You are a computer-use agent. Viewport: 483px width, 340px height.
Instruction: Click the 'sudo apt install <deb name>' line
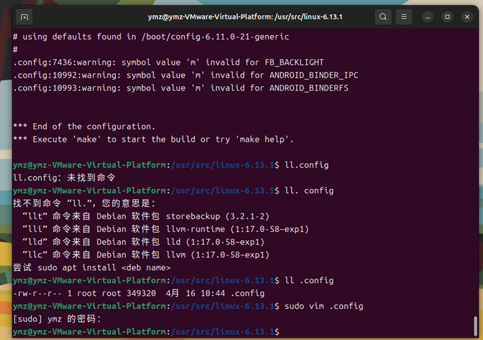tap(92, 267)
